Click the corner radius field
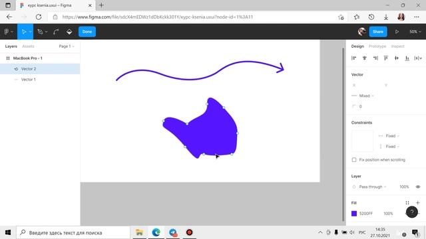The height and width of the screenshot is (239, 426). pyautogui.click(x=360, y=106)
